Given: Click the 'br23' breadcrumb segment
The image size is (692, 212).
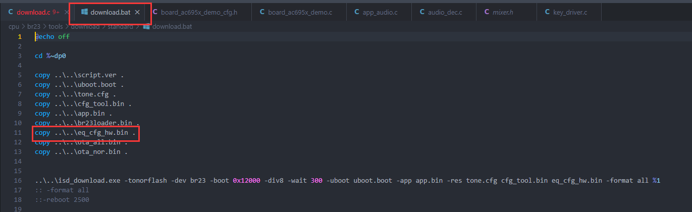Looking at the screenshot, I should [34, 26].
